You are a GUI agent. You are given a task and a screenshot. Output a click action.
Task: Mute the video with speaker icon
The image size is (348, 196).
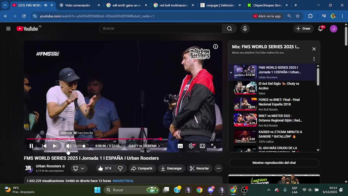pos(69,146)
